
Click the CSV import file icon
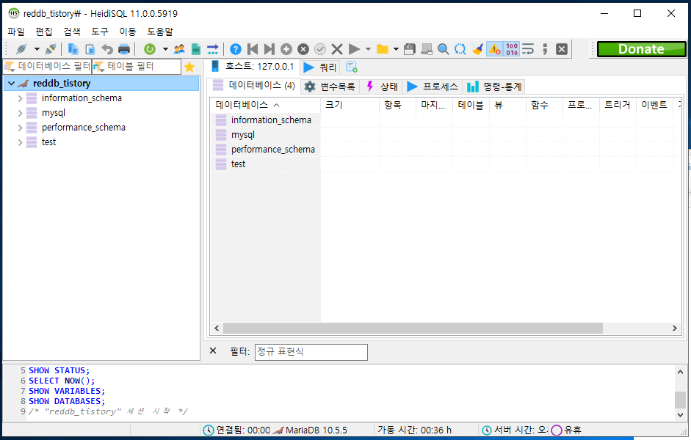[x=196, y=49]
